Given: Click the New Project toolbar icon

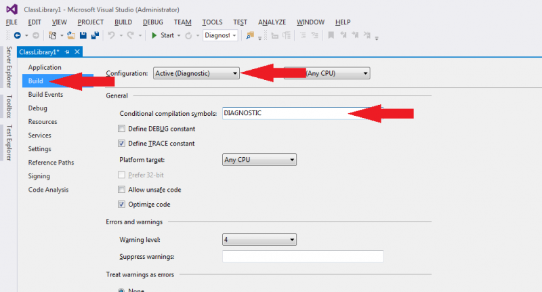Looking at the screenshot, I should 53,35.
